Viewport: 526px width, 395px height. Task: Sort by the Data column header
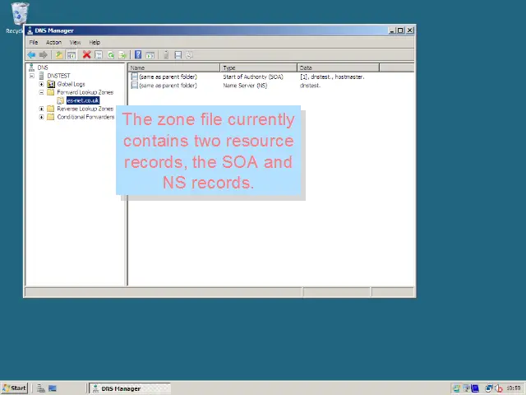click(x=338, y=67)
